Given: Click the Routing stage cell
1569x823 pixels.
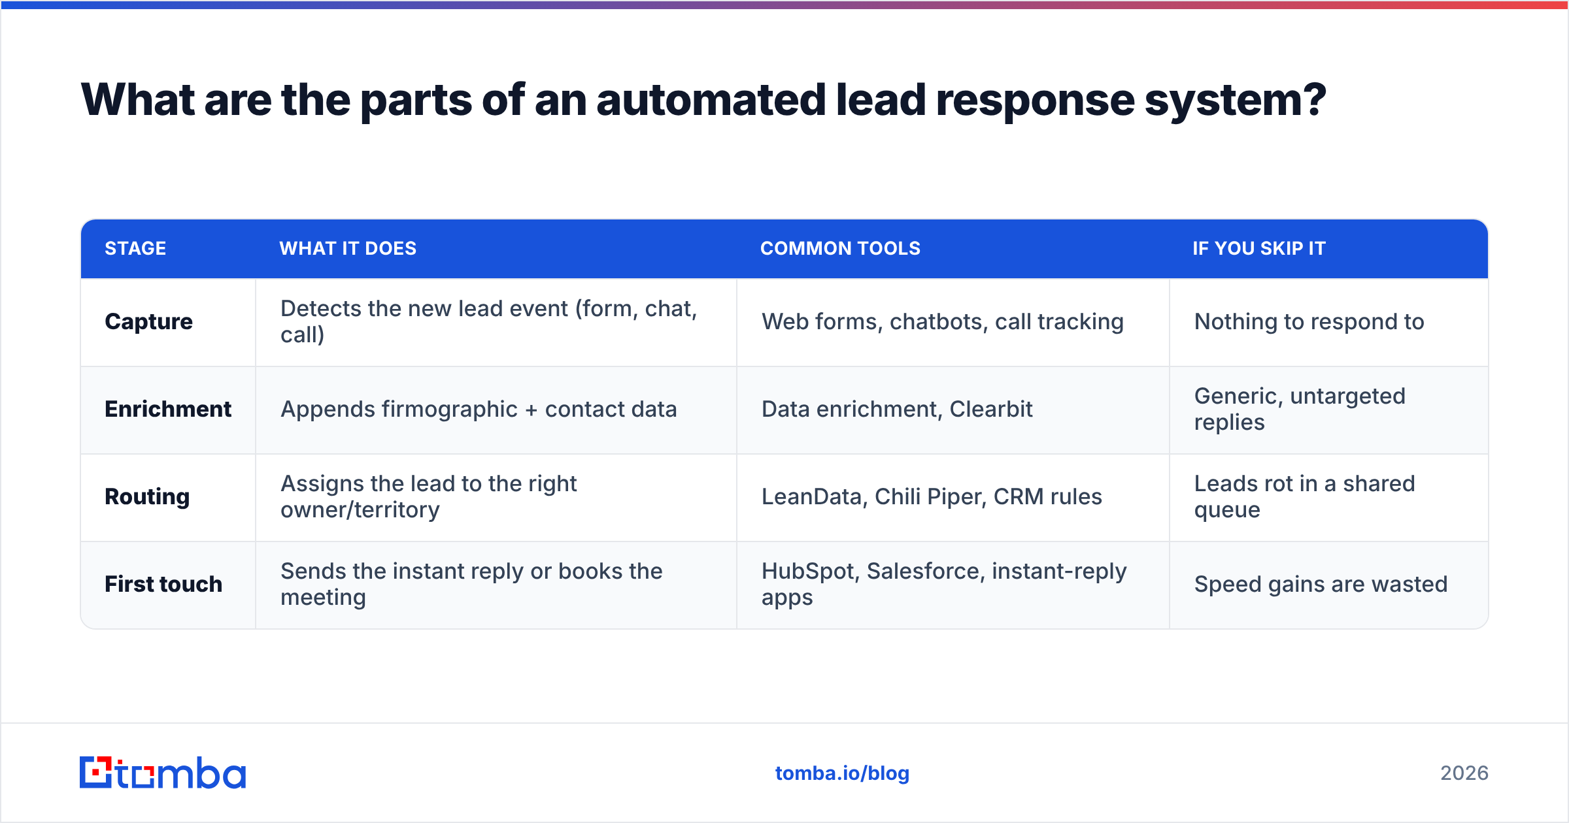Looking at the screenshot, I should [x=168, y=497].
